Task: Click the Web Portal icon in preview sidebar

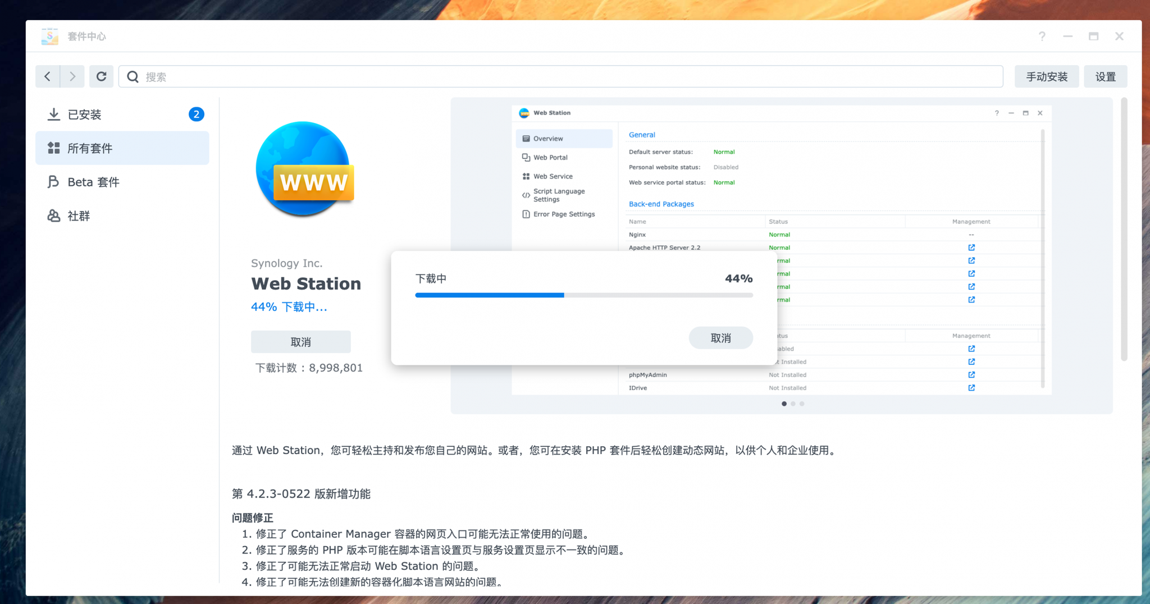Action: (526, 157)
